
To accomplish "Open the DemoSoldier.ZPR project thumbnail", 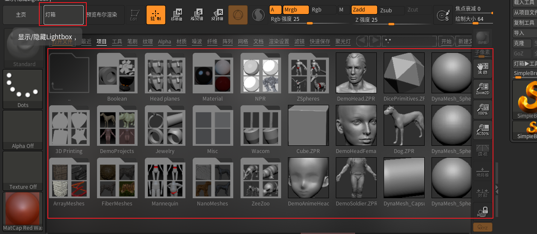I will tap(356, 179).
